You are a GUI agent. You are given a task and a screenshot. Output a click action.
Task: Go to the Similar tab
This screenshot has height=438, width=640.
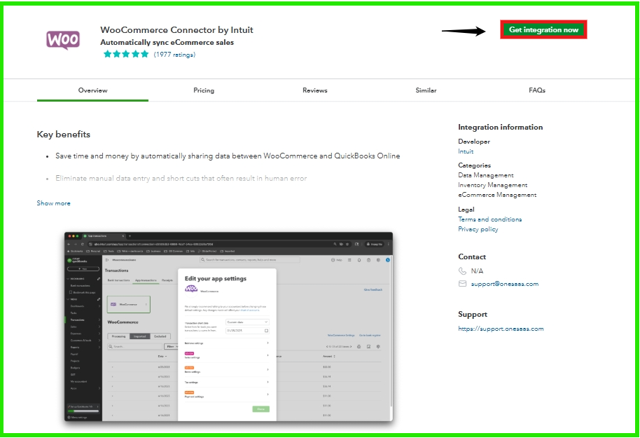426,90
